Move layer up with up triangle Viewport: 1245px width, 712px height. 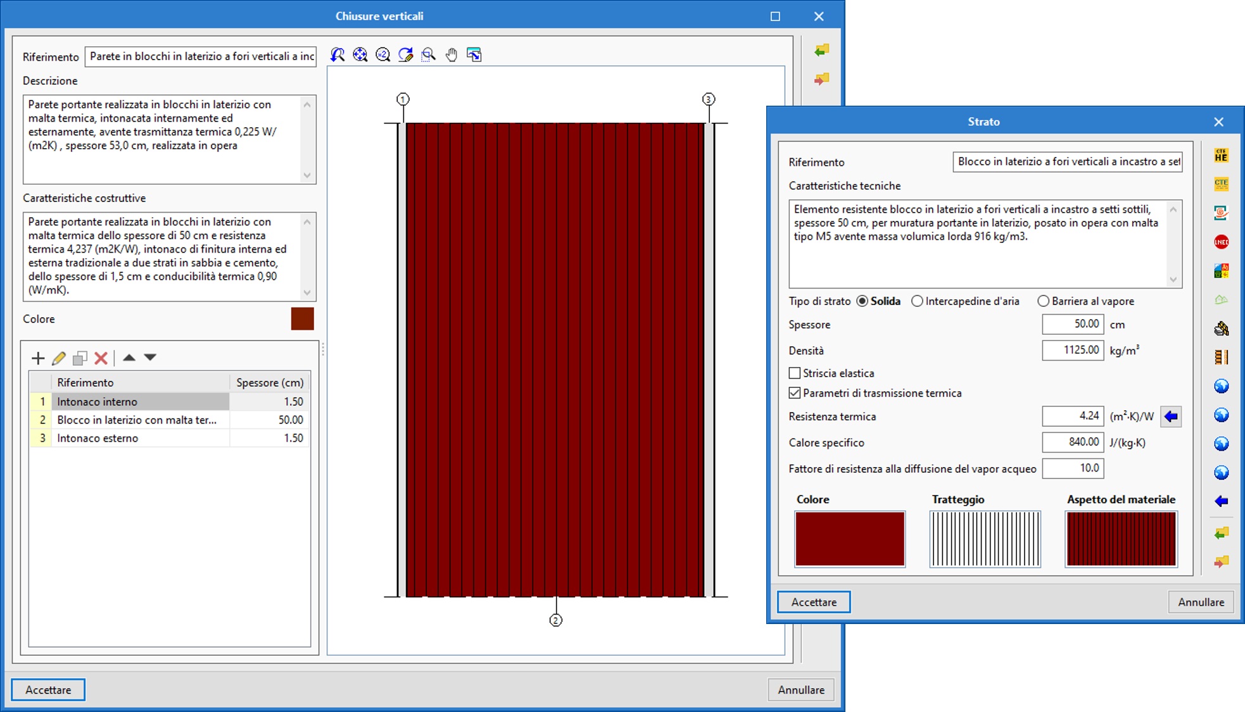pyautogui.click(x=129, y=358)
